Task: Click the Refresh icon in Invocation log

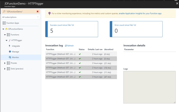Action: tap(66, 46)
